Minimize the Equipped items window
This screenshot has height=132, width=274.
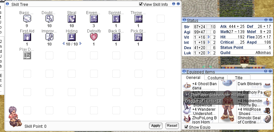pos(266,71)
